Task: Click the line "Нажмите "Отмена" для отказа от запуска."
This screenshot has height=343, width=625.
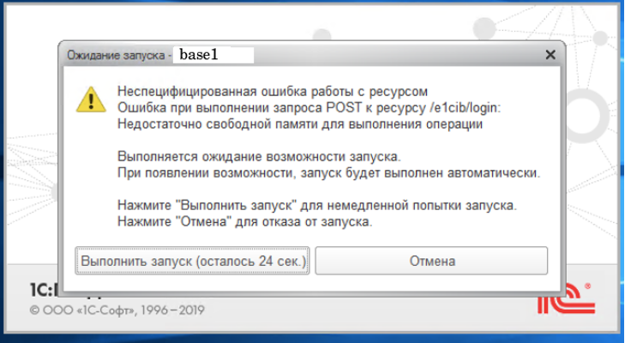Action: point(244,221)
